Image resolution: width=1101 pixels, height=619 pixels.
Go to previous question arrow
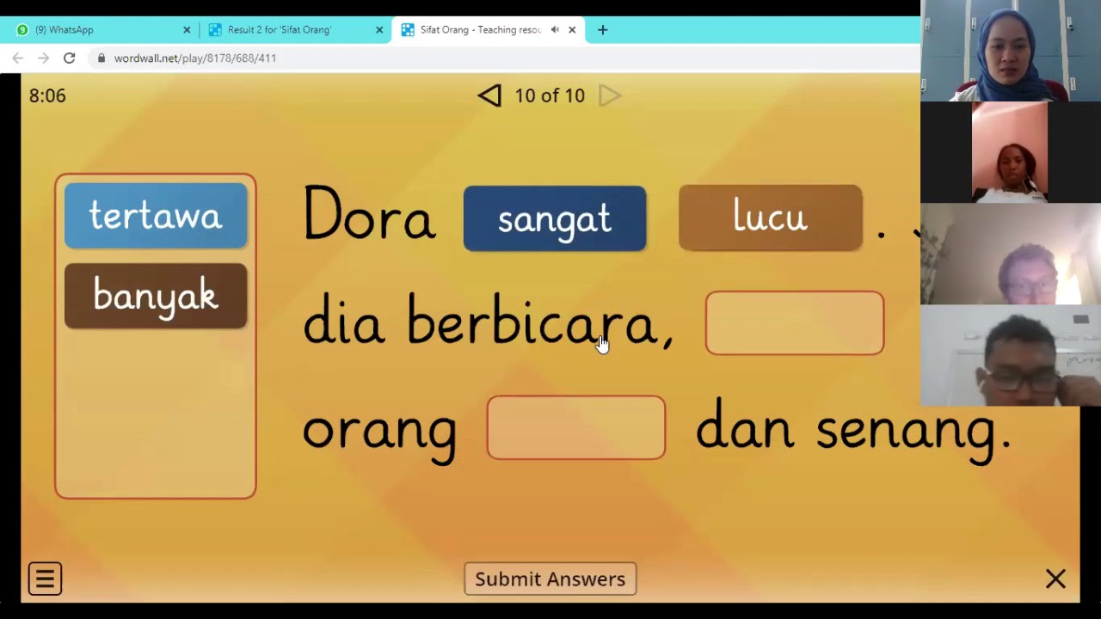(x=489, y=95)
